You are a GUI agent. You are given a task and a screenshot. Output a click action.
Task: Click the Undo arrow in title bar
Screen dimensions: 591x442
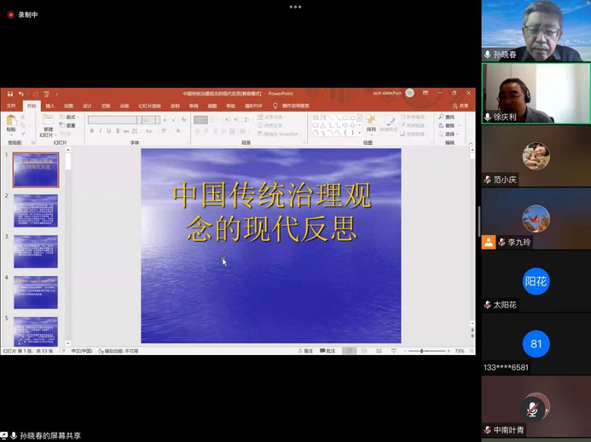21,94
